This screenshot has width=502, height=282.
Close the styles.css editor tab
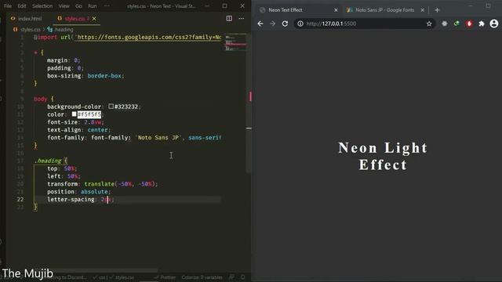[x=94, y=19]
